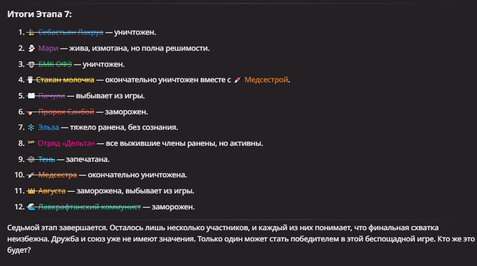Click the pink Отряд «Дельта» name
This screenshot has width=477, height=266.
click(x=66, y=143)
